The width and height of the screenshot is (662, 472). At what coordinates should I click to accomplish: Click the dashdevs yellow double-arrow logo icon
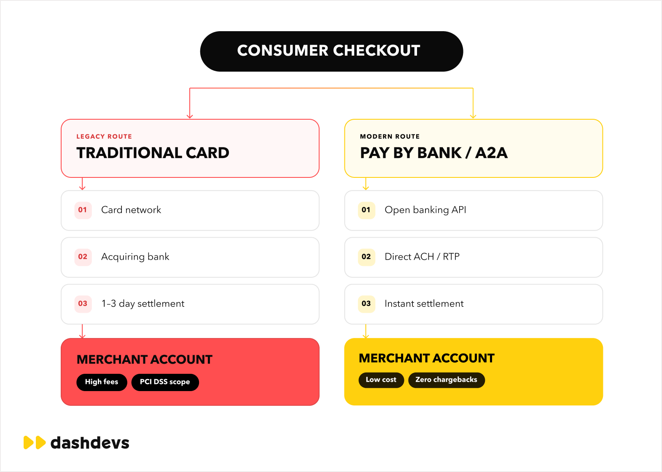[x=35, y=442]
